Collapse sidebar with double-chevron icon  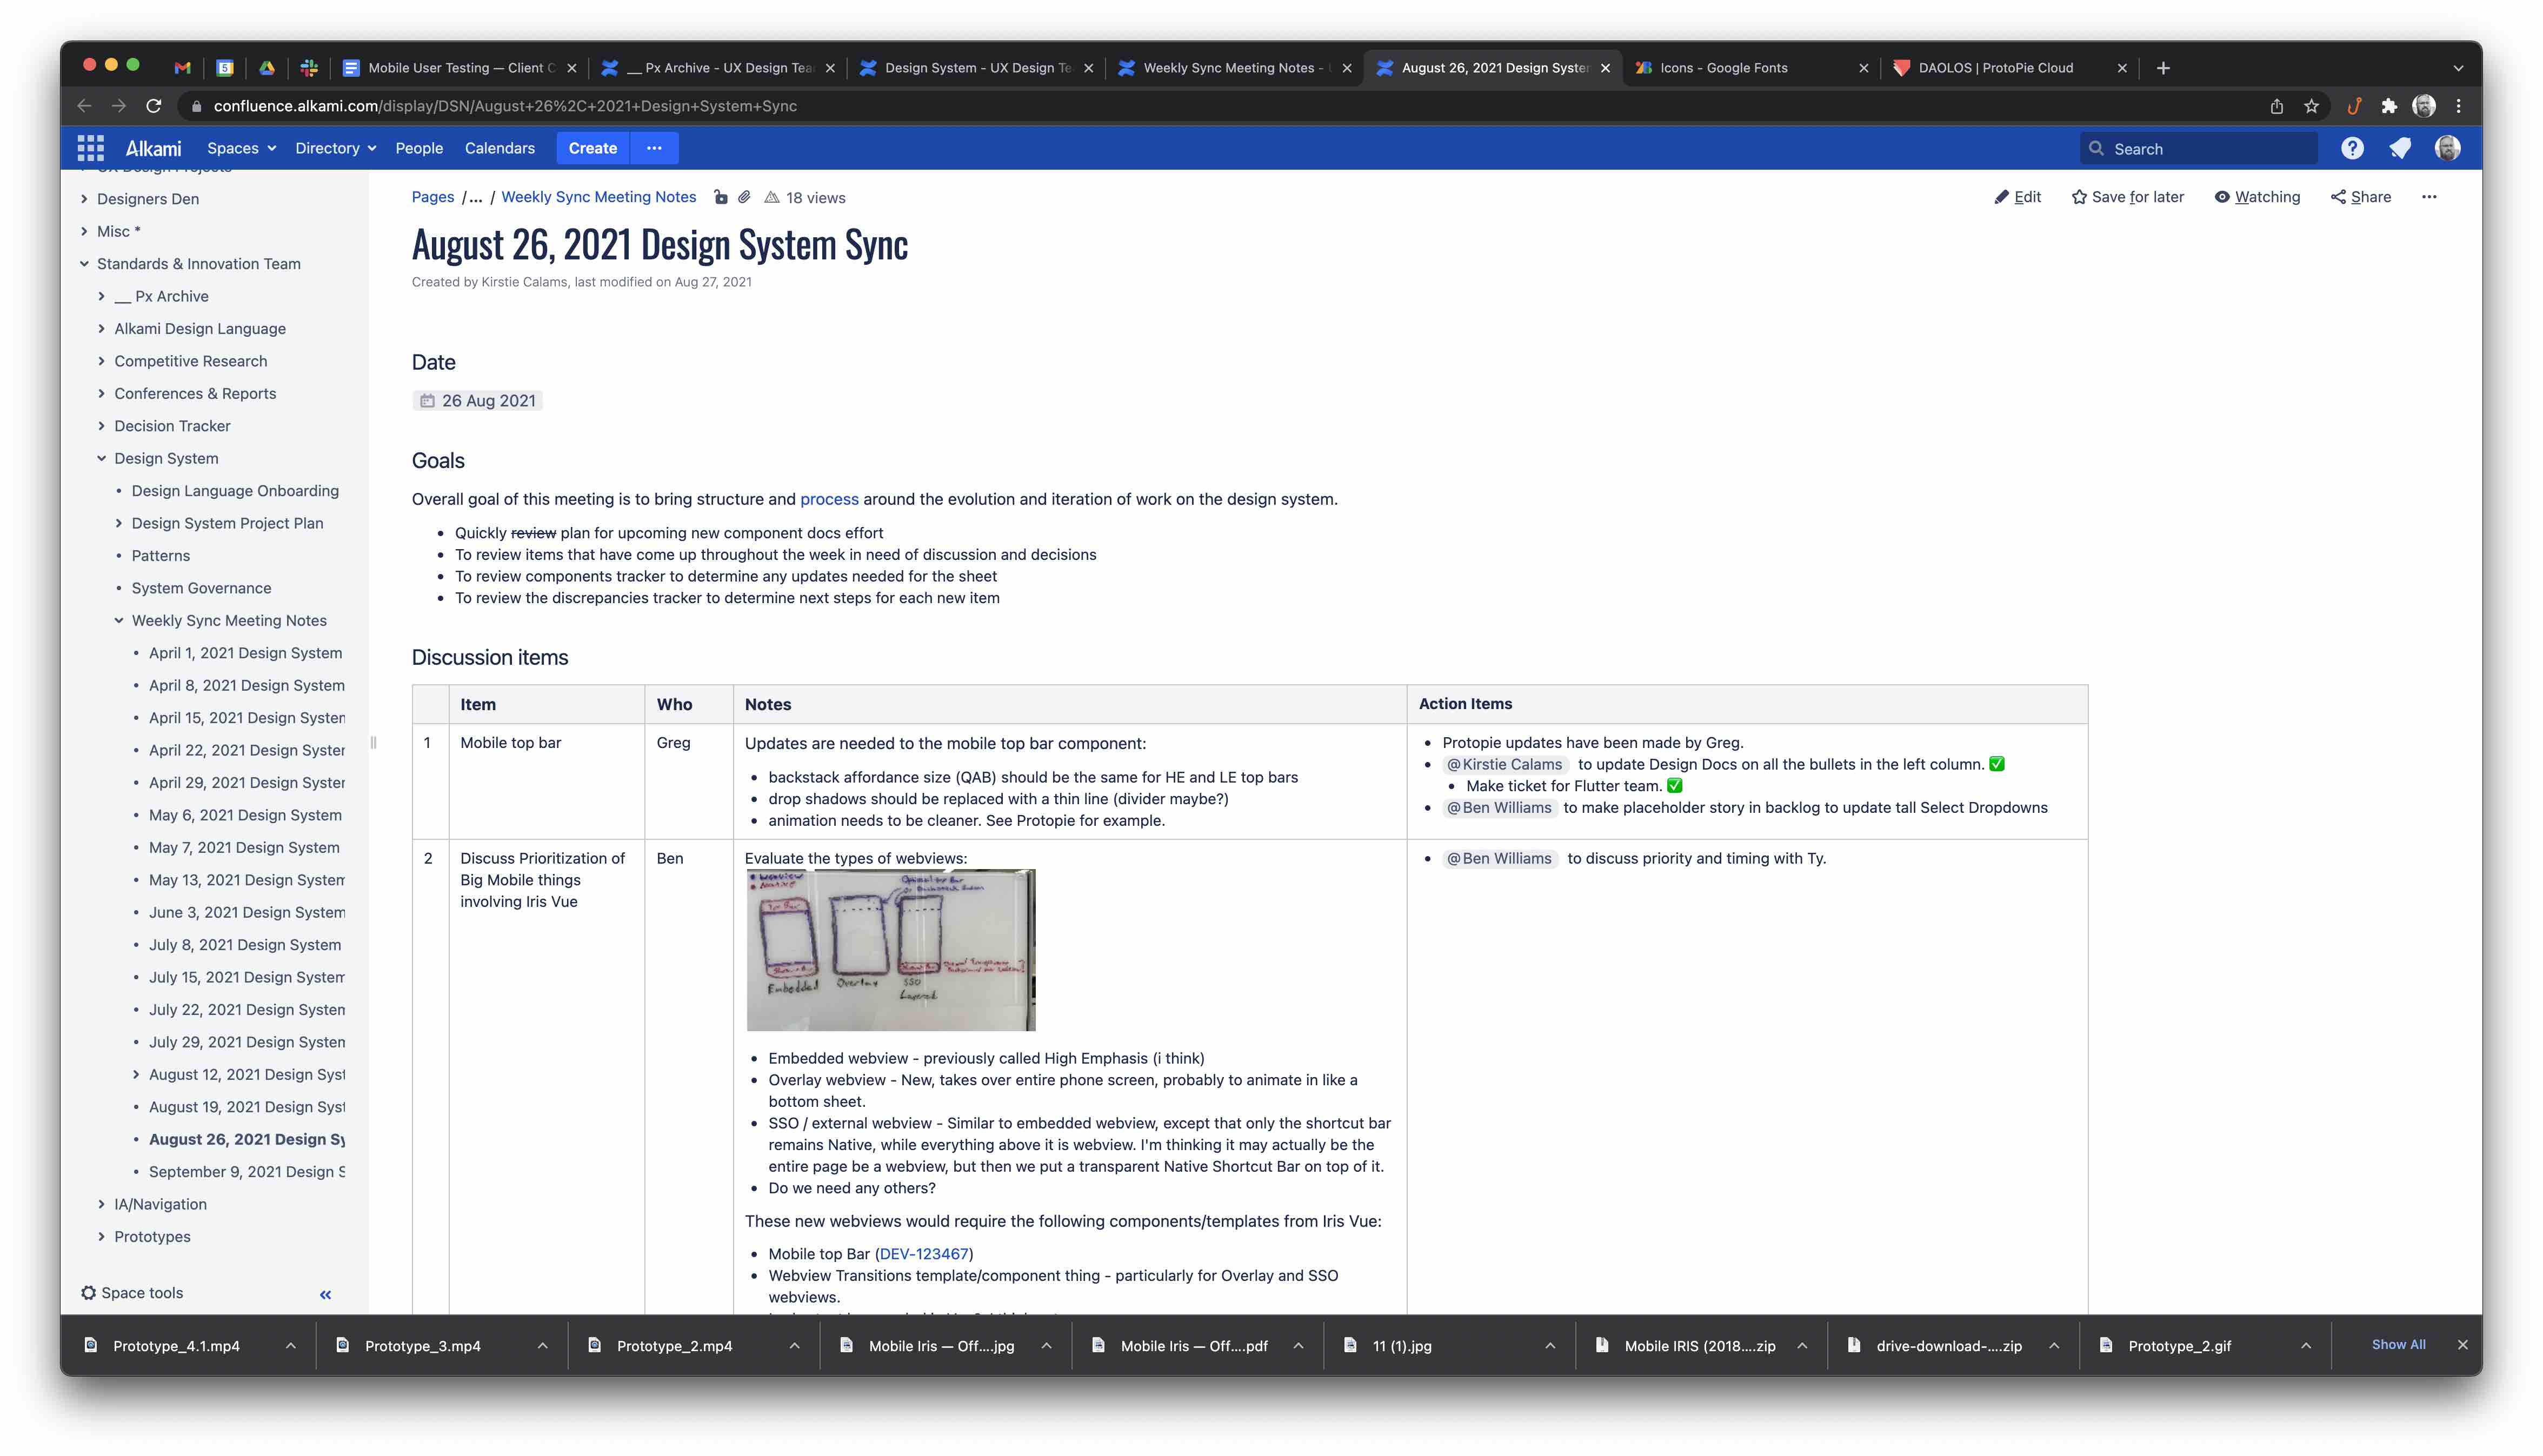pyautogui.click(x=325, y=1294)
